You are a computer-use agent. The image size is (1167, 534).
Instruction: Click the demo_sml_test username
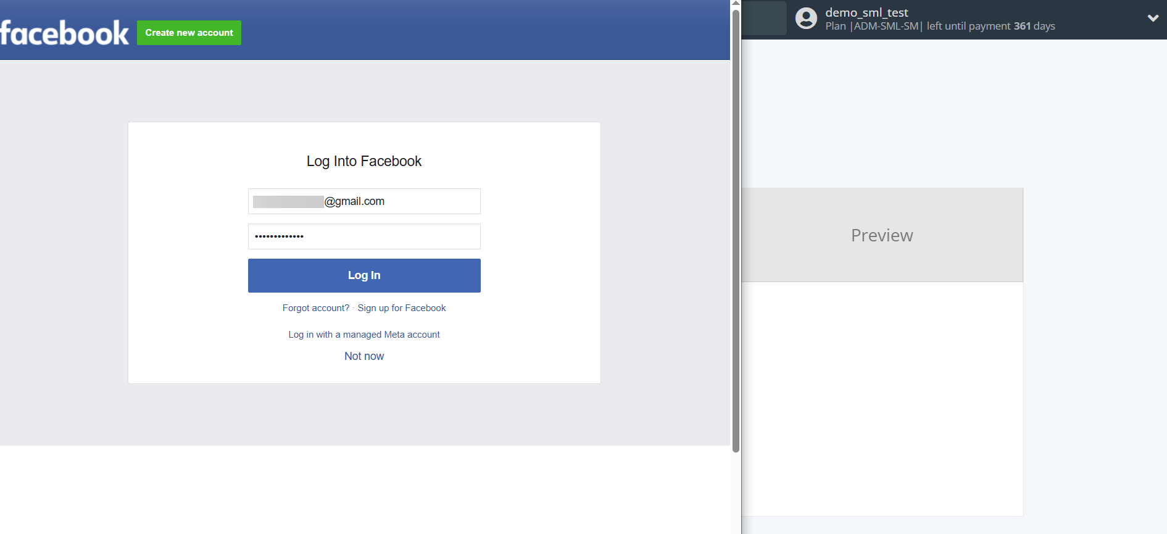(866, 12)
